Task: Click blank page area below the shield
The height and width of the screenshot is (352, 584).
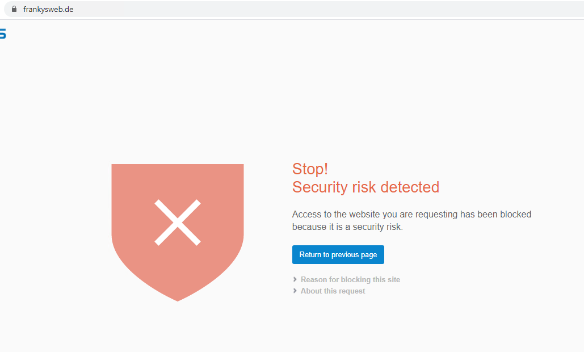Action: [x=178, y=328]
